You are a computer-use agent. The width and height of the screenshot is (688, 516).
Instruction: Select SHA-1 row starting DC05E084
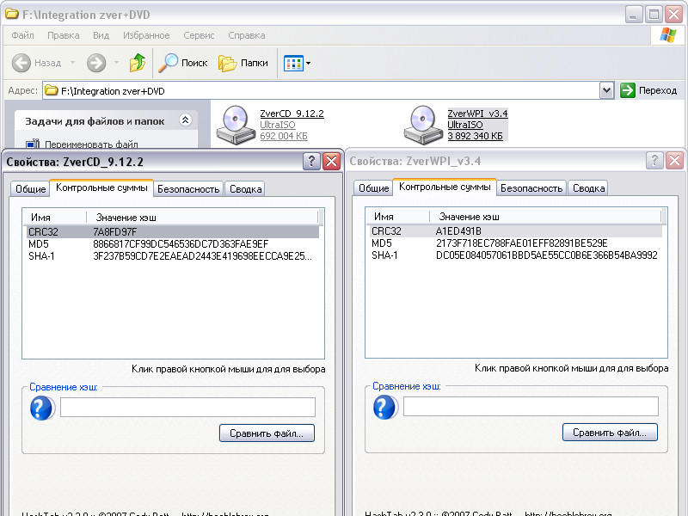click(x=515, y=255)
